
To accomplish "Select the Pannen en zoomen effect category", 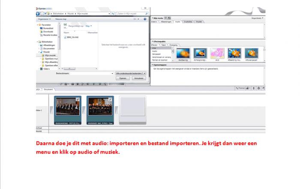I will point(160,60).
